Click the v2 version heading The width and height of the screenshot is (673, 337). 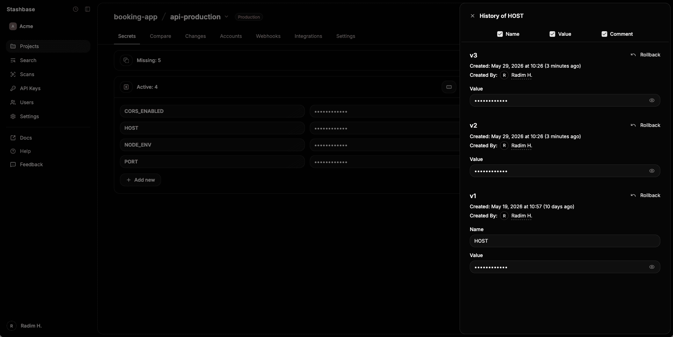click(473, 126)
